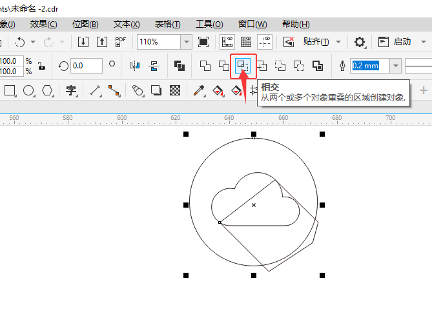Click the Undo arrow icon
The width and height of the screenshot is (432, 325).
[19, 42]
